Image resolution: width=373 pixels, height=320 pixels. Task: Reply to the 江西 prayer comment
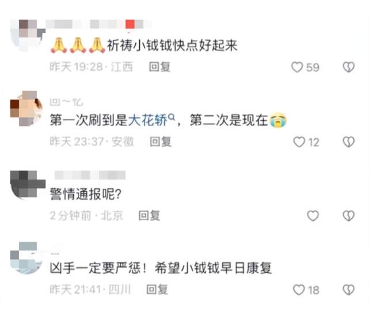point(159,67)
